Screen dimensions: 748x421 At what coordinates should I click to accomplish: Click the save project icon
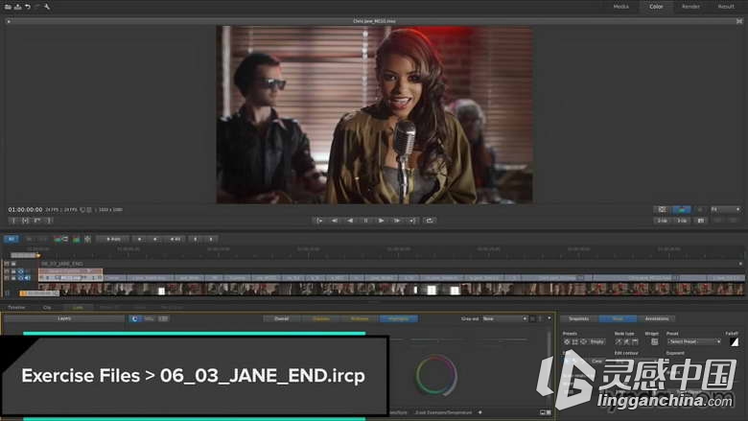[x=18, y=7]
